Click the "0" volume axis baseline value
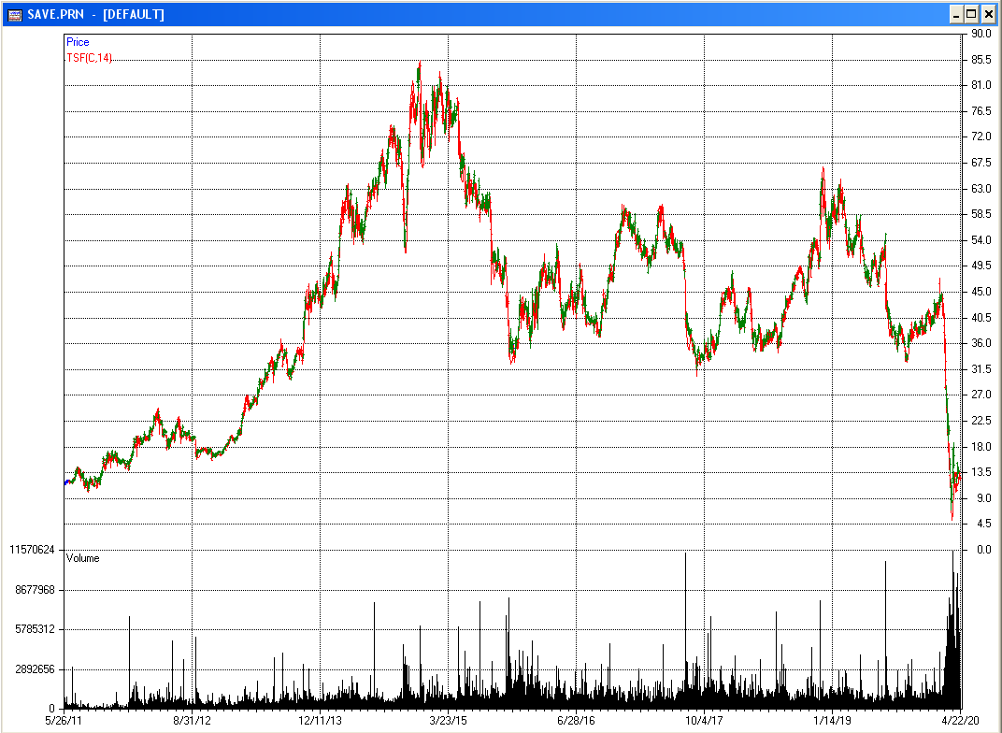Image resolution: width=1002 pixels, height=733 pixels. (52, 709)
